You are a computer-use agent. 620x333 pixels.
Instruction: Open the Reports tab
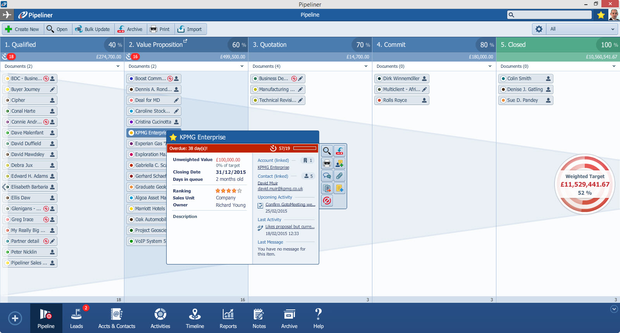coord(228,318)
